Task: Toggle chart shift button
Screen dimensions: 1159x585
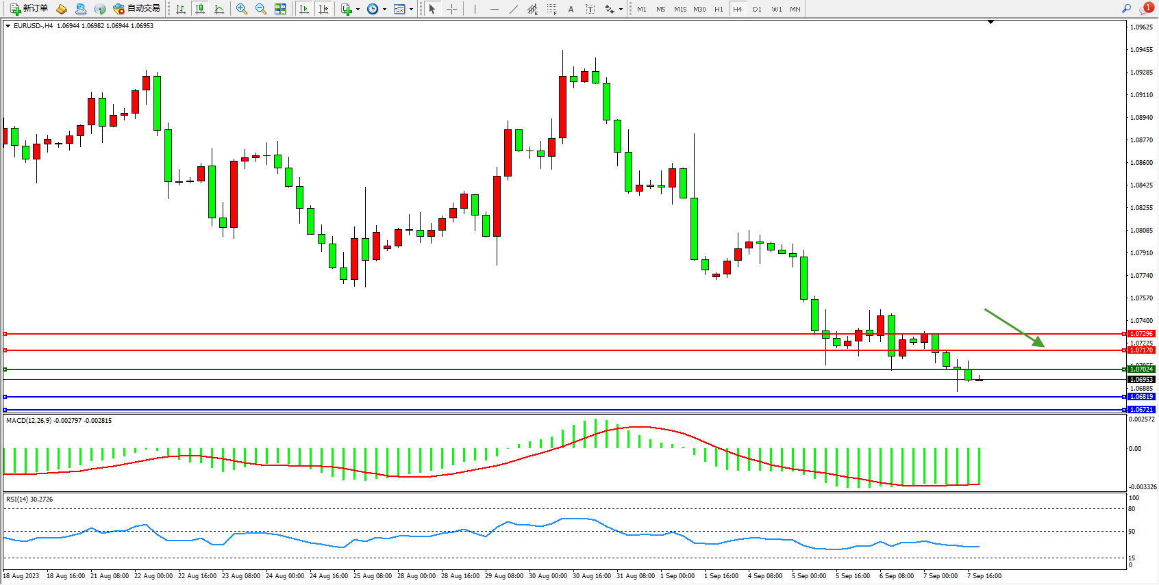Action: click(323, 9)
